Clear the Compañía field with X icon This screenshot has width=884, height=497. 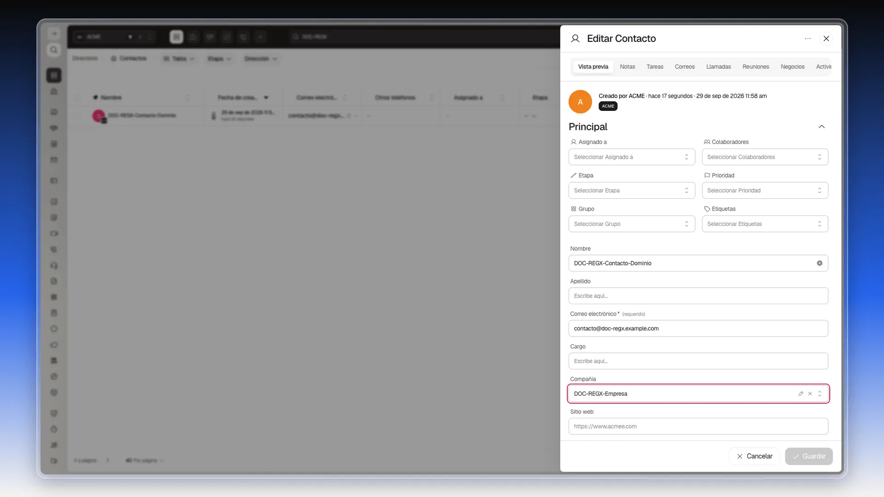click(x=810, y=394)
